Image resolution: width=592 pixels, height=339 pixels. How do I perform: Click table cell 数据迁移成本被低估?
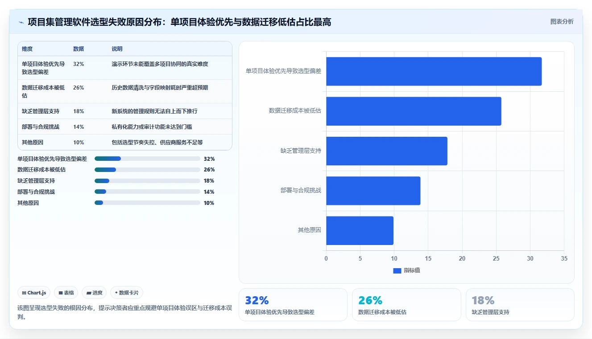(x=43, y=91)
